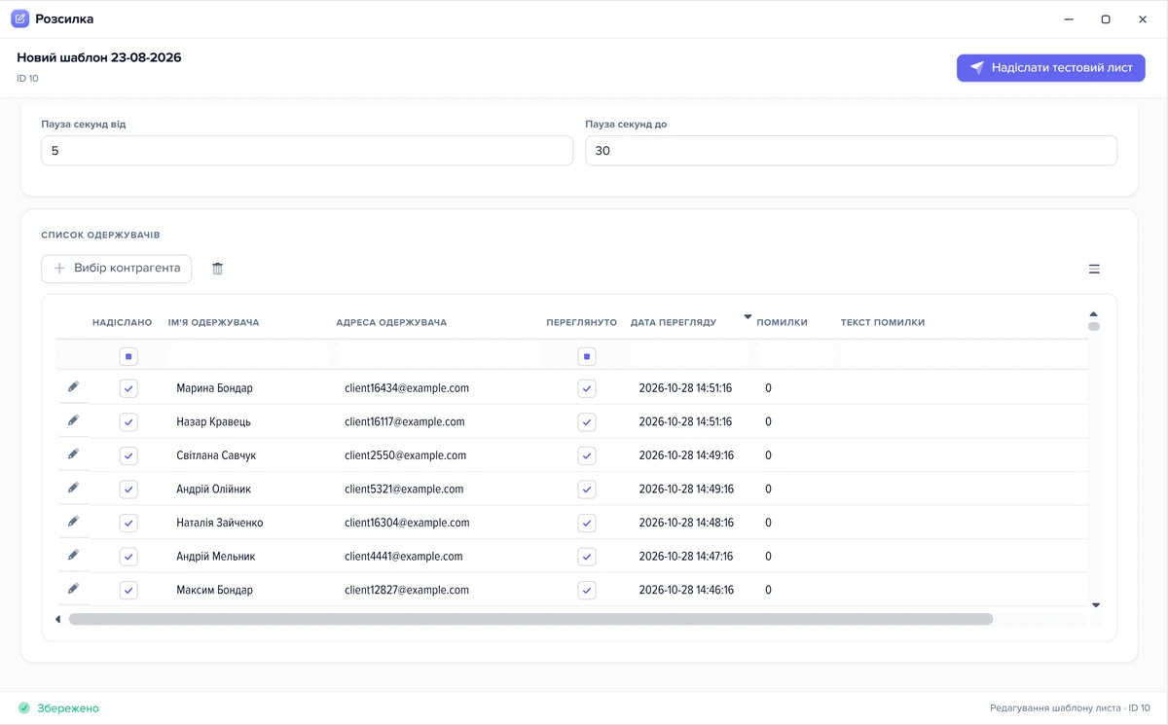Open the recipient list hamburger menu

coord(1094,270)
